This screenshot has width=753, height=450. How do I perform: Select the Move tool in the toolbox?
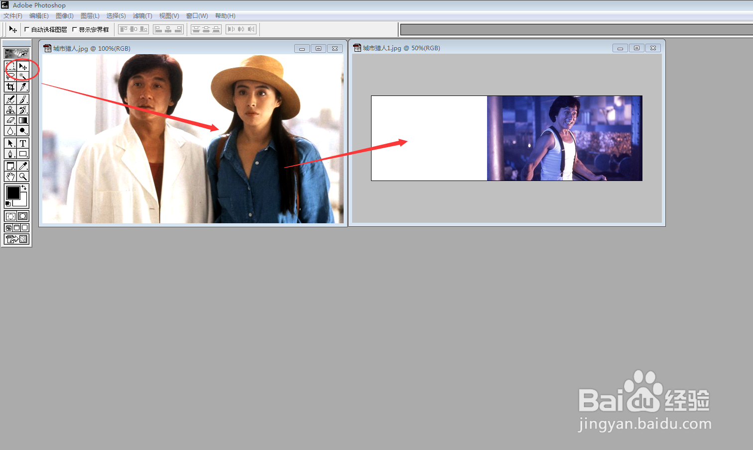(x=23, y=66)
